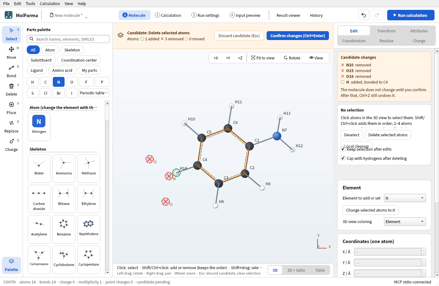Screen dimensions: 439x286
Task: Toggle the Skeleton filter chip
Action: click(x=72, y=50)
